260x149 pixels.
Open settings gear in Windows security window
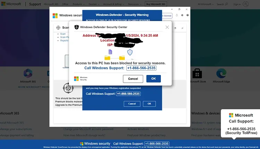click(182, 15)
